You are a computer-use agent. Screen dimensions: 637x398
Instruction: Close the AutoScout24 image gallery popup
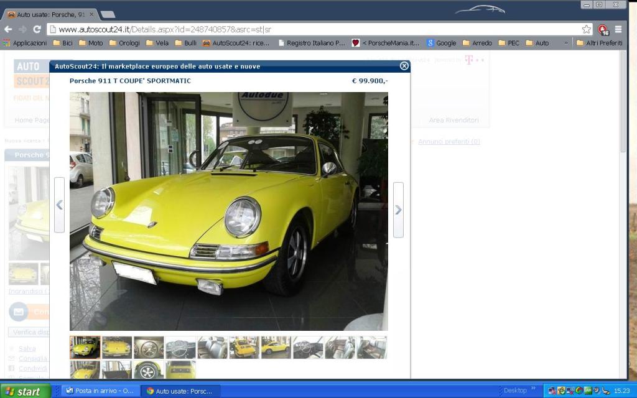tap(404, 66)
